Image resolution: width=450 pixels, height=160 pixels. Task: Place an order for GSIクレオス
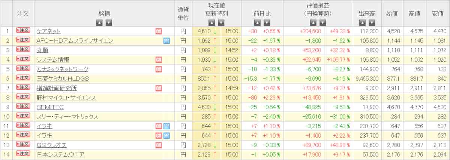pyautogui.click(x=23, y=144)
